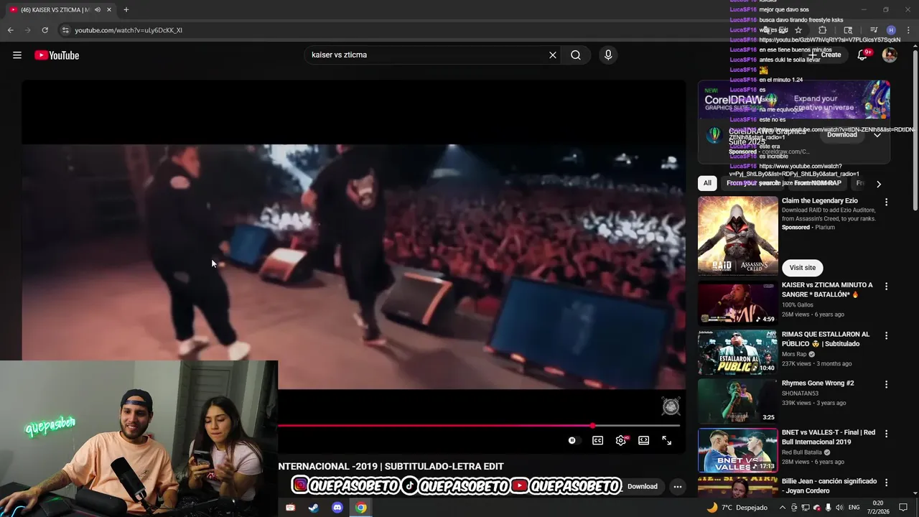
Task: Toggle subtitles CC in player
Action: pos(597,440)
